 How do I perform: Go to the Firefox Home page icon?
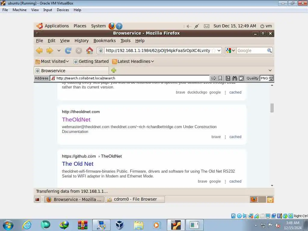pos(90,51)
